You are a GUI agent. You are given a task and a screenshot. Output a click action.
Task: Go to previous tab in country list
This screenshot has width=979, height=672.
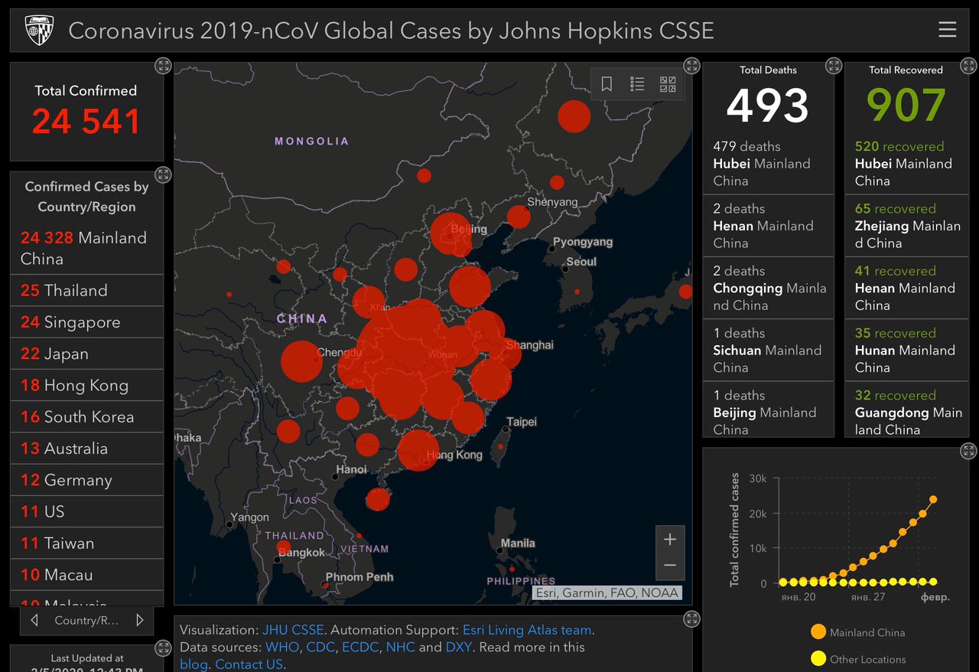pyautogui.click(x=34, y=621)
